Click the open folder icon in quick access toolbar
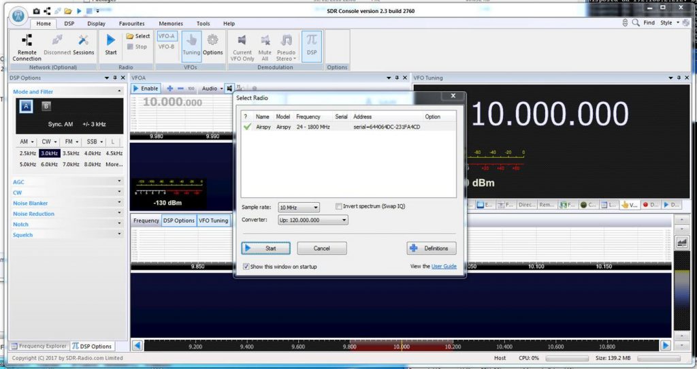The image size is (697, 369). (x=67, y=11)
